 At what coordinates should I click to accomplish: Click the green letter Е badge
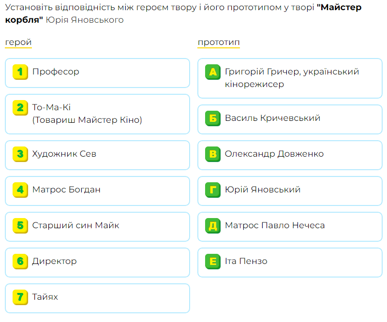213,262
